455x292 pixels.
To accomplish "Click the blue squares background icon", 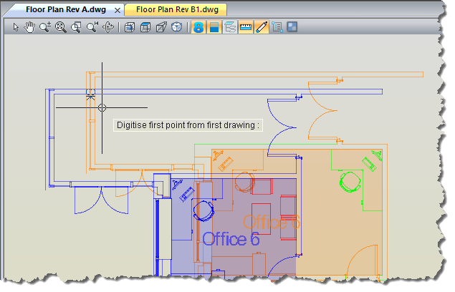I will point(292,27).
